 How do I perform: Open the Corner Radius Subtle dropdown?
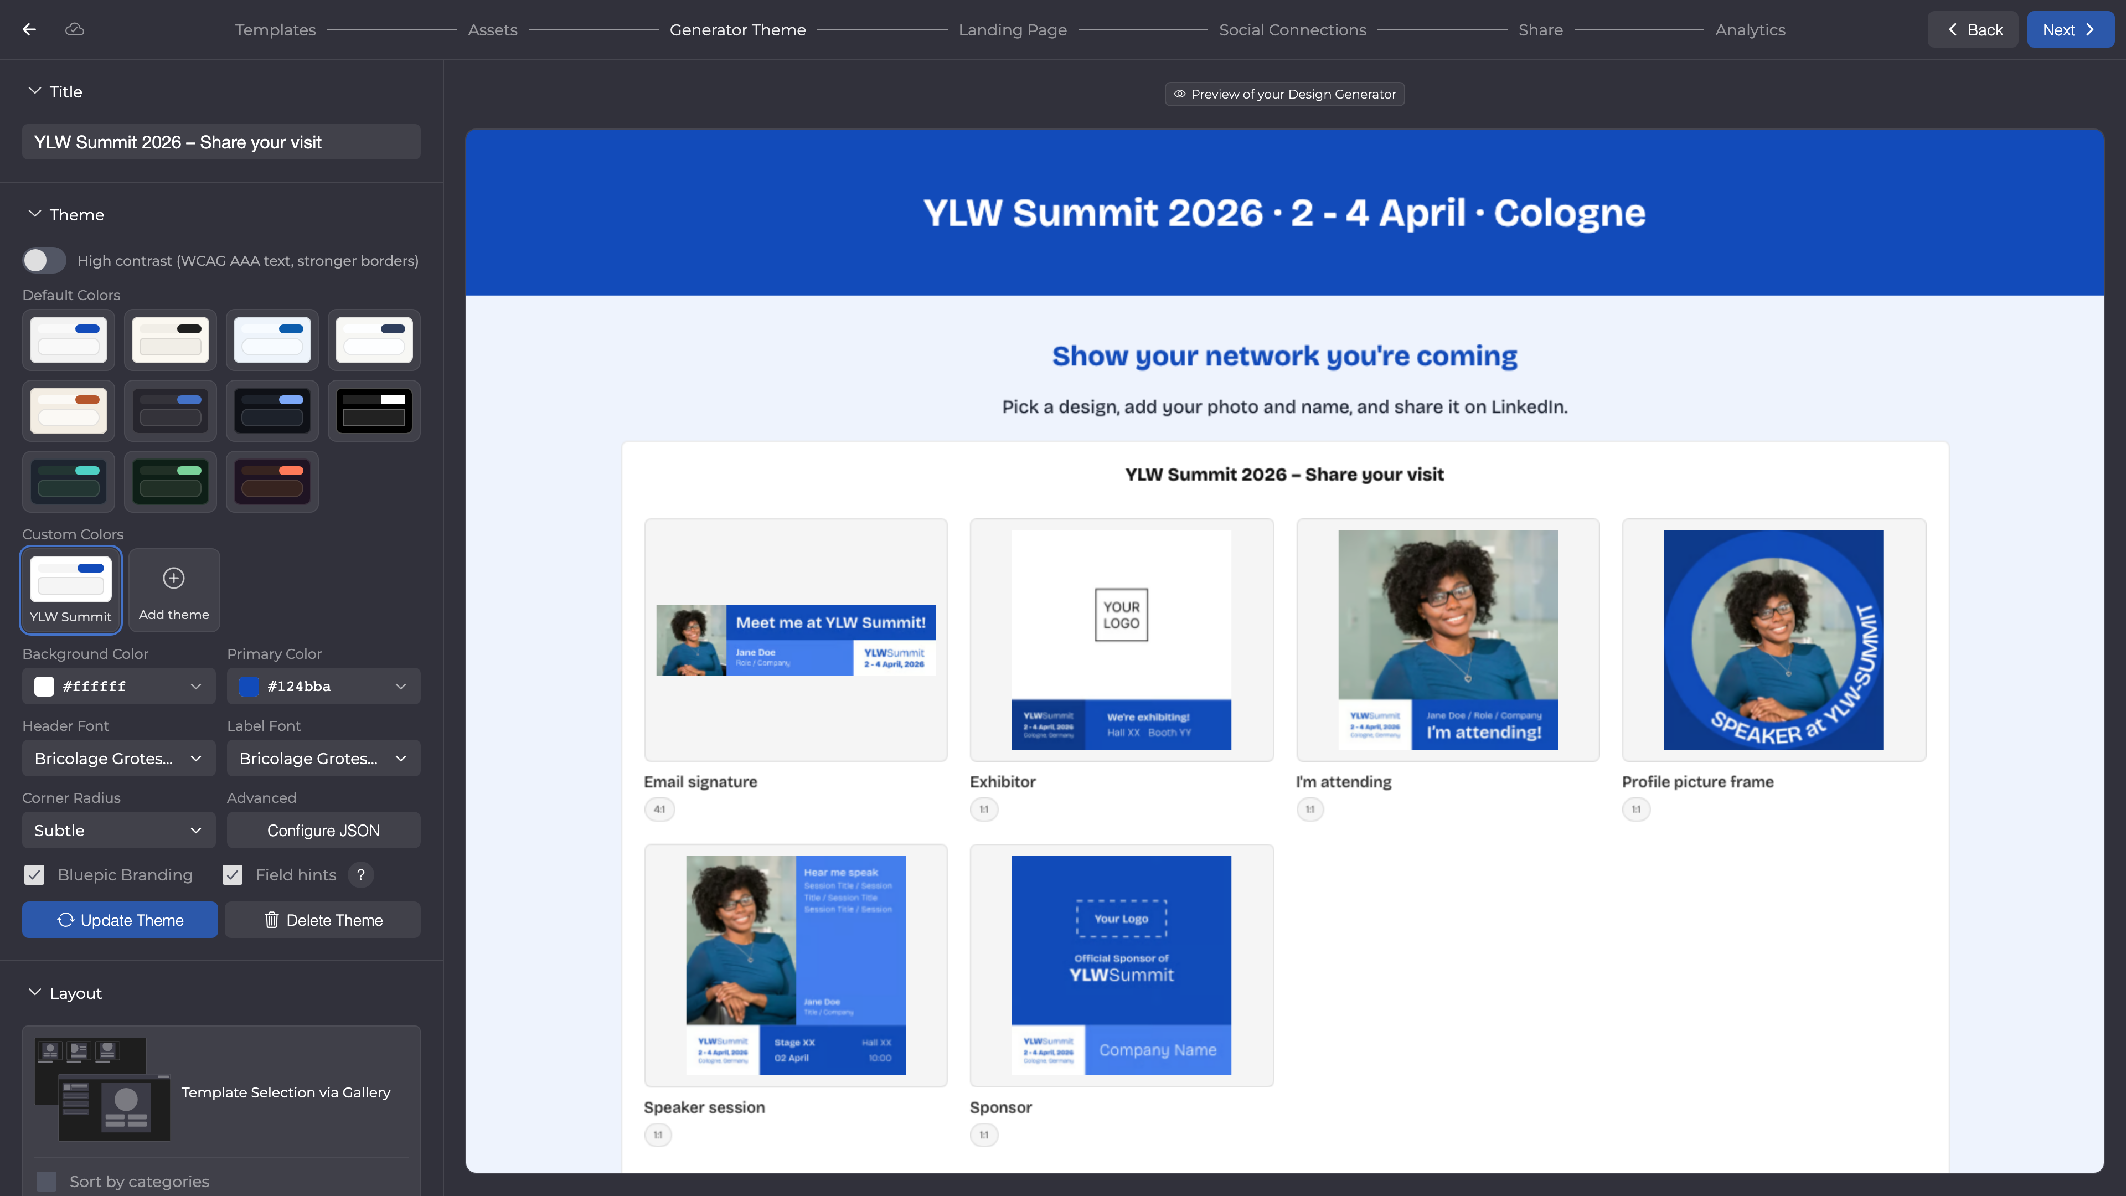119,831
